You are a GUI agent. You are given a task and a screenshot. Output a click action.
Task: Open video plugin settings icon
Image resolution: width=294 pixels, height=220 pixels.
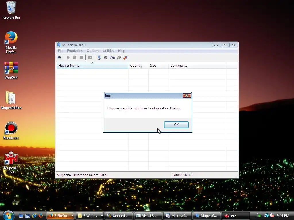[x=99, y=57]
